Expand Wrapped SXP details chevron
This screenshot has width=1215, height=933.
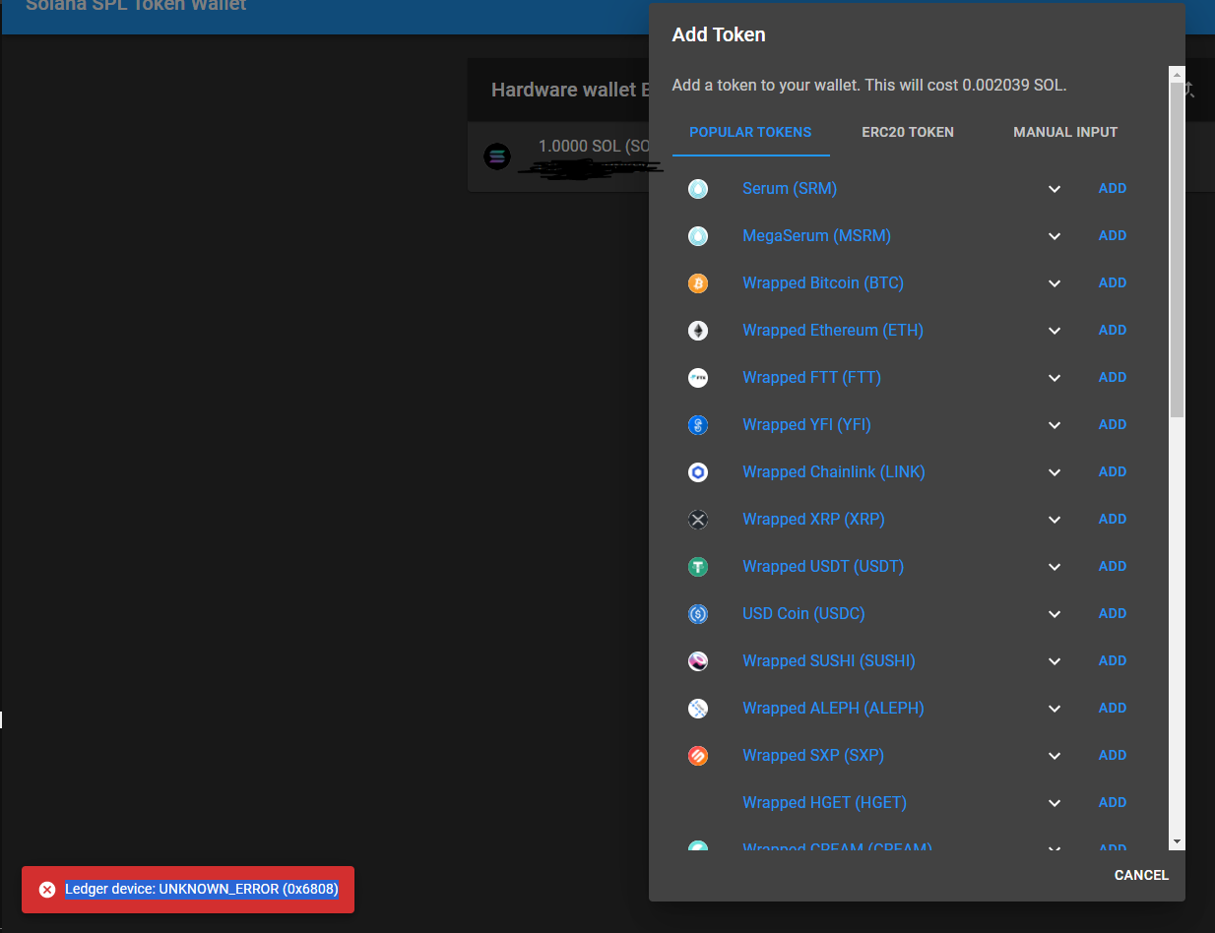(1055, 756)
